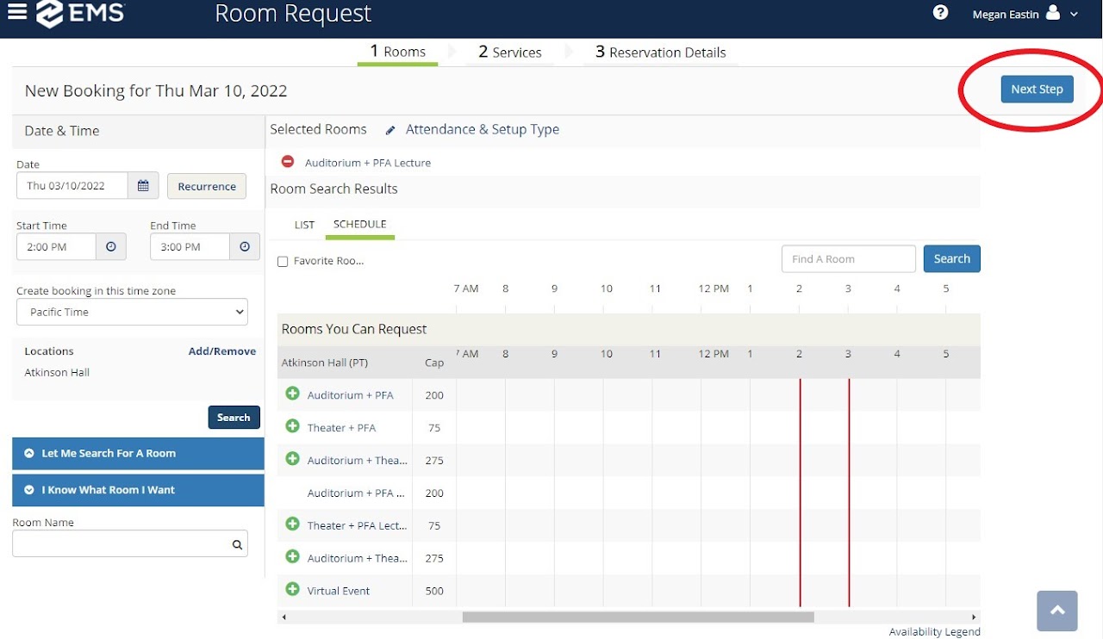Click the dark Search button under Locations
The width and height of the screenshot is (1103, 639).
[x=234, y=418]
